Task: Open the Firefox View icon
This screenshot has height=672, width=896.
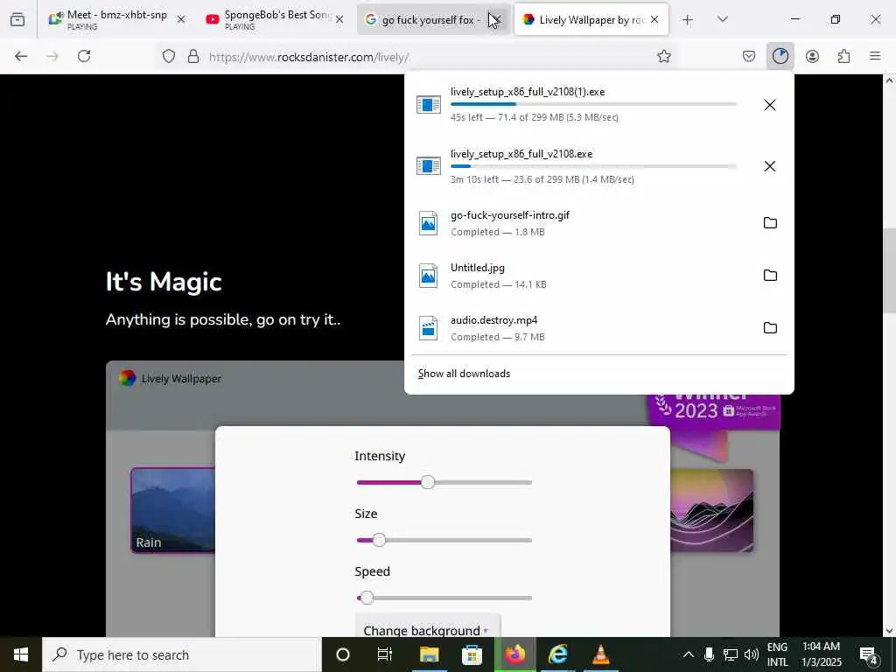Action: (x=17, y=19)
